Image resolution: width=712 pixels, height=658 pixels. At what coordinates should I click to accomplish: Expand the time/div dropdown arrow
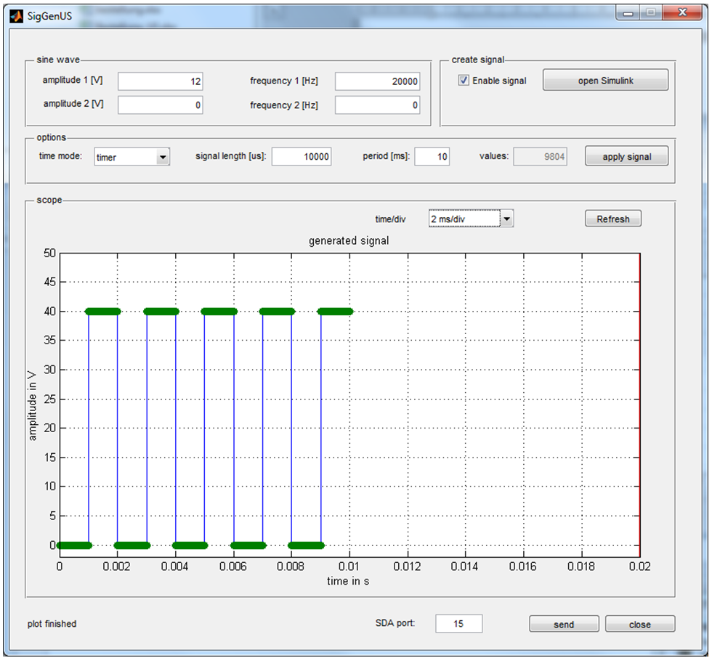pyautogui.click(x=507, y=219)
